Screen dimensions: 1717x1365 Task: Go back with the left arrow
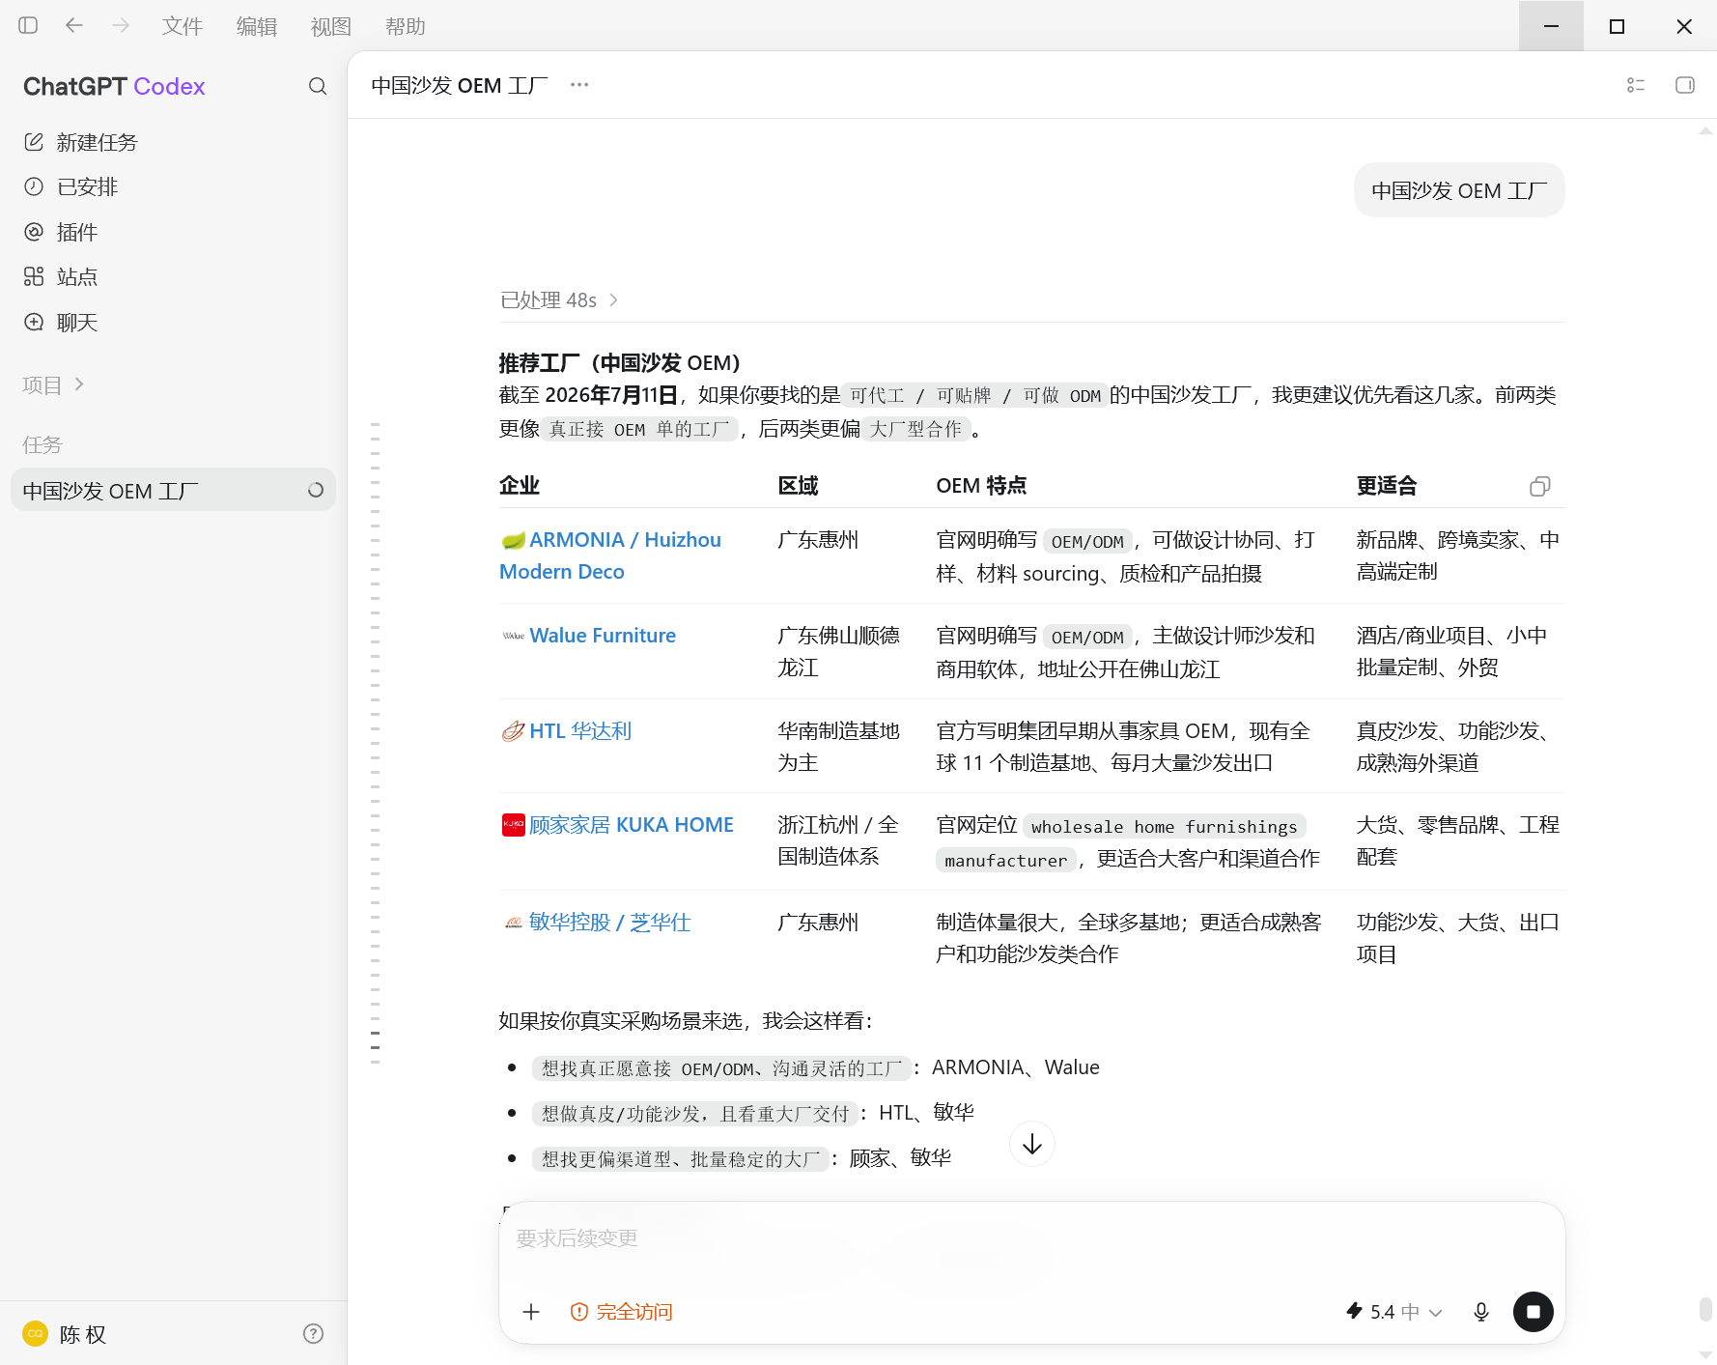click(74, 26)
